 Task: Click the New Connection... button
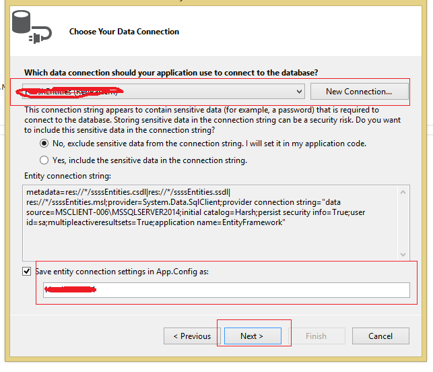[359, 91]
